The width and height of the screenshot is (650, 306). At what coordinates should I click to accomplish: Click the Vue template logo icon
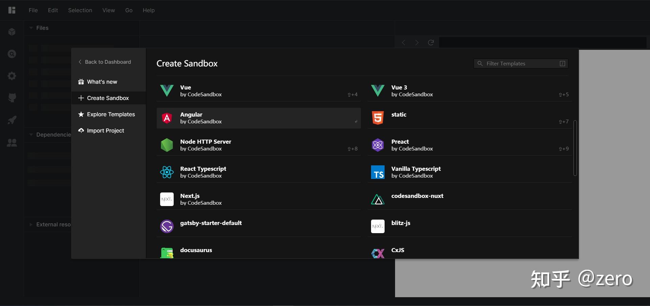tap(167, 91)
